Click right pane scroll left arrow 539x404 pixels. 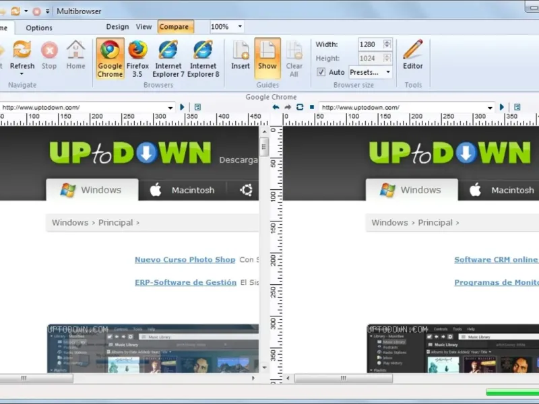tap(288, 378)
